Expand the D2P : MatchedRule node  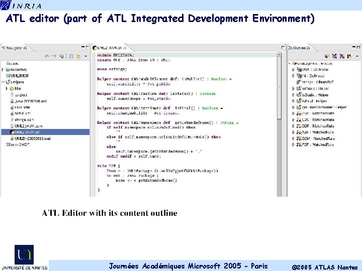click(294, 126)
